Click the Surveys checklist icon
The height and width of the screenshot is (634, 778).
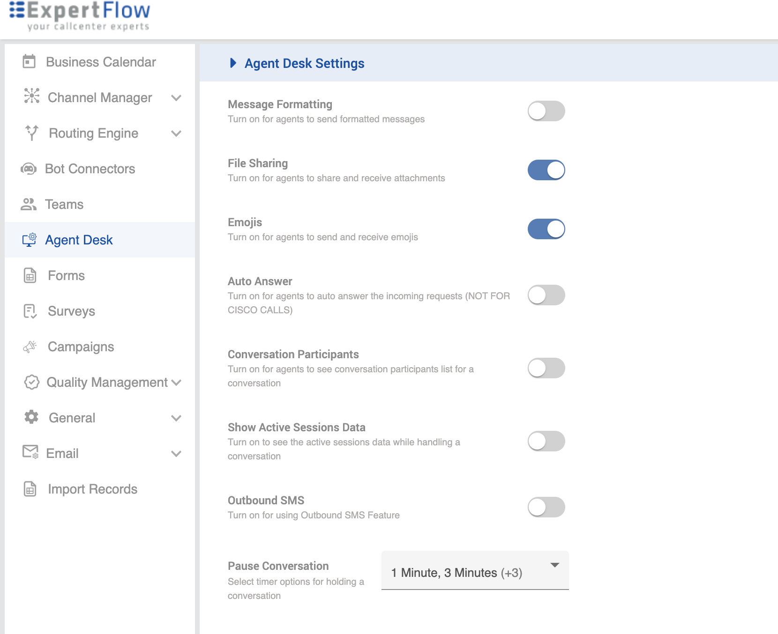(30, 311)
